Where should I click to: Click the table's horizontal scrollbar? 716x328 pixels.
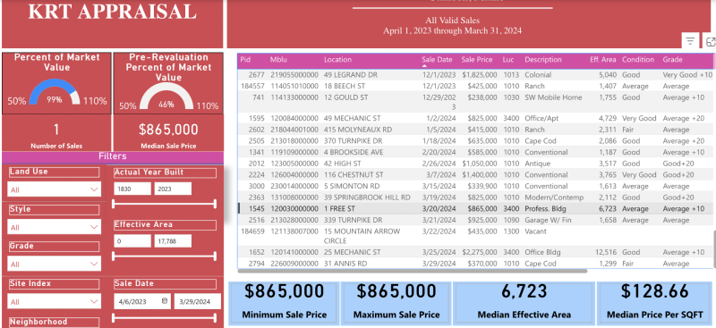click(413, 271)
